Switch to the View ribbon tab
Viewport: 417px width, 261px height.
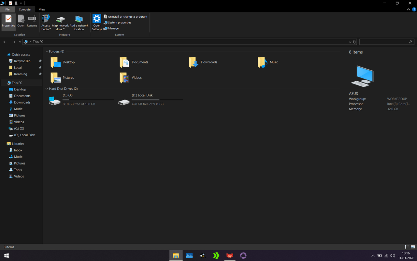pyautogui.click(x=42, y=9)
